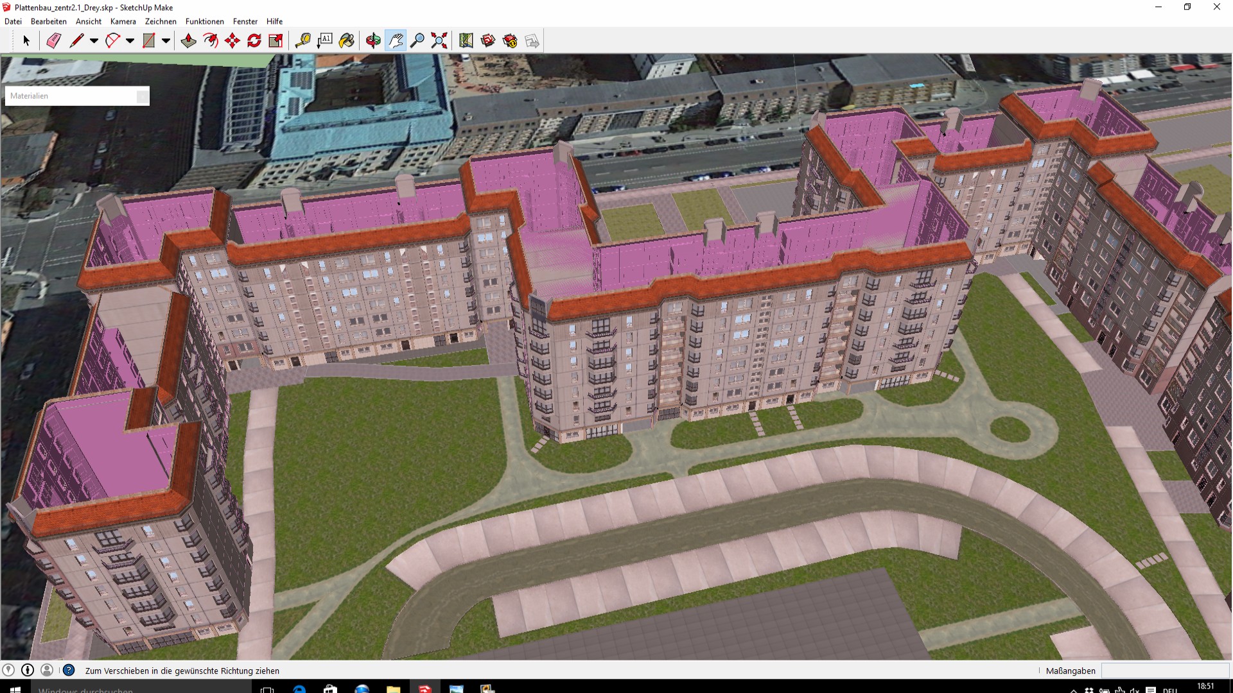Select the Rotate tool
The height and width of the screenshot is (693, 1233).
point(254,41)
